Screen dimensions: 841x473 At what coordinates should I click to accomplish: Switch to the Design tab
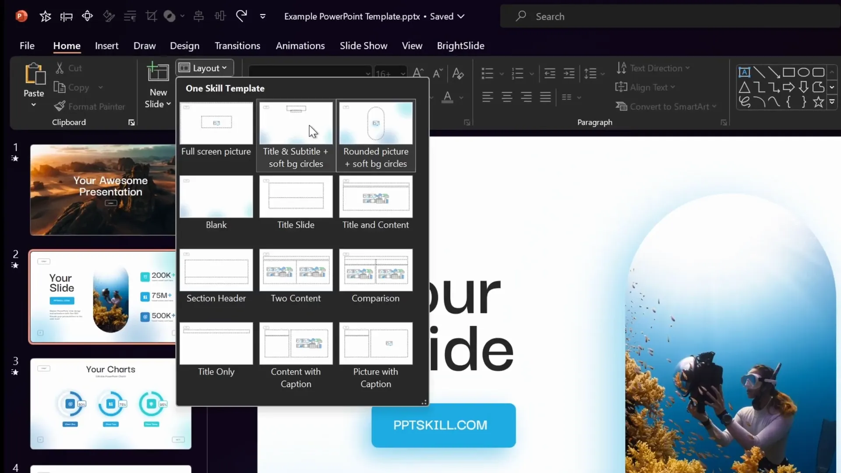click(184, 46)
